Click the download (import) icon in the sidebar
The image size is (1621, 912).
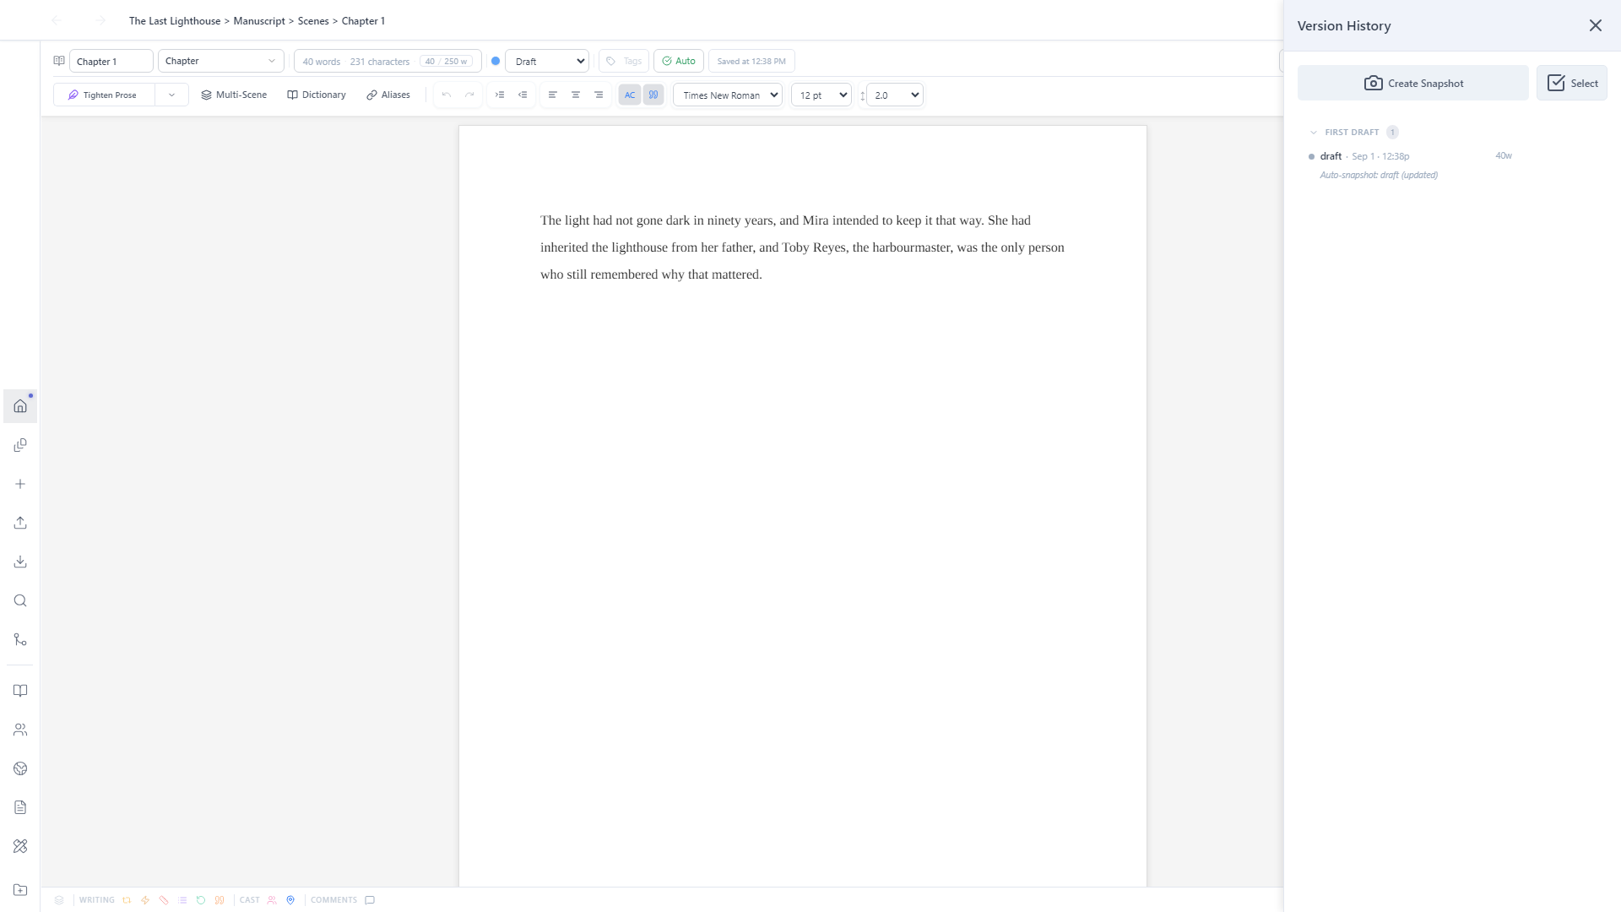click(20, 562)
